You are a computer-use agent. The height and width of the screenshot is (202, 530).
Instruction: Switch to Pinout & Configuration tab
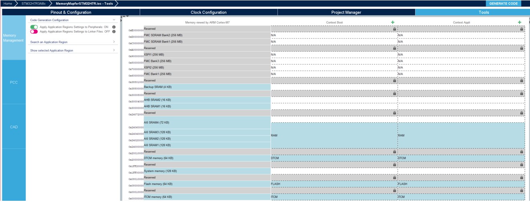click(71, 12)
